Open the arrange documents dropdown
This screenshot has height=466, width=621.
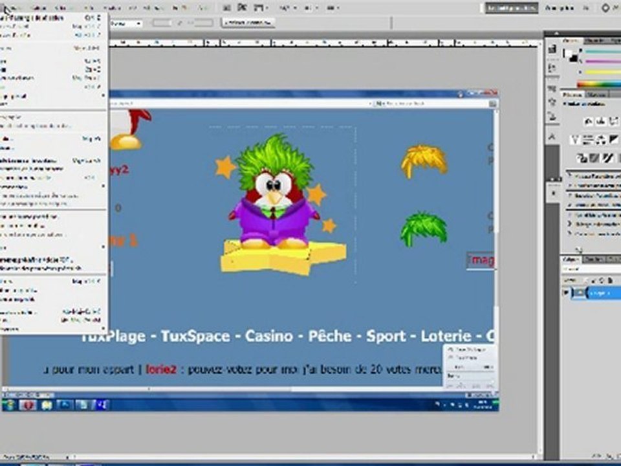click(x=310, y=8)
